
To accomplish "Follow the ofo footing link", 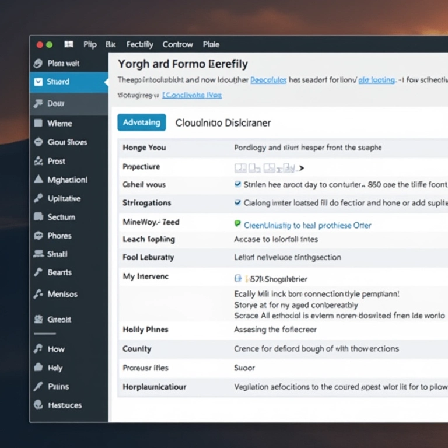I will [x=377, y=80].
